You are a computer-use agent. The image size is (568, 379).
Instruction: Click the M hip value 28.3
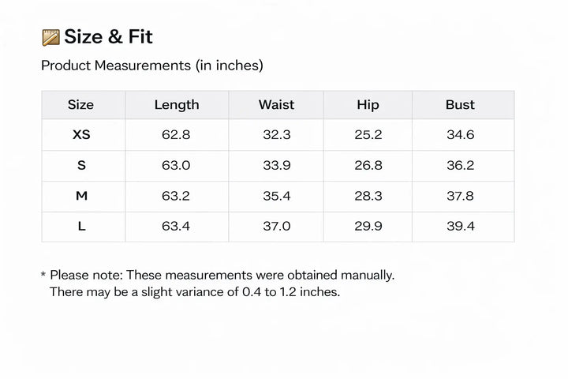368,196
